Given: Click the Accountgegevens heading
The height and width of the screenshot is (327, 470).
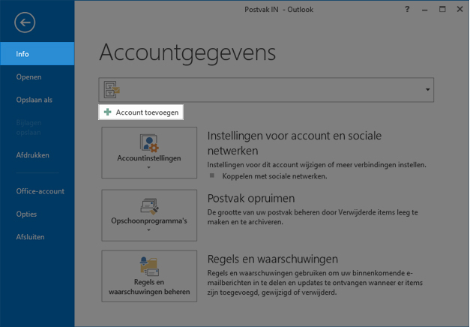Looking at the screenshot, I should 187,53.
